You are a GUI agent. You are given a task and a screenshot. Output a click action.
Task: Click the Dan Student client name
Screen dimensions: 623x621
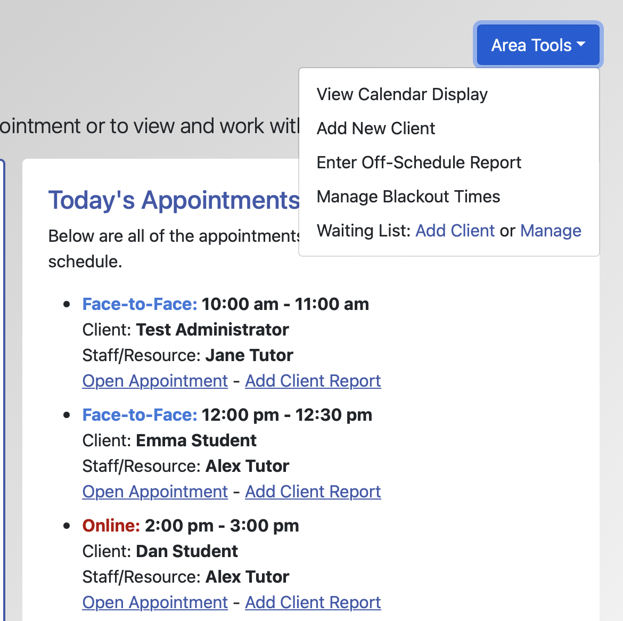tap(187, 551)
